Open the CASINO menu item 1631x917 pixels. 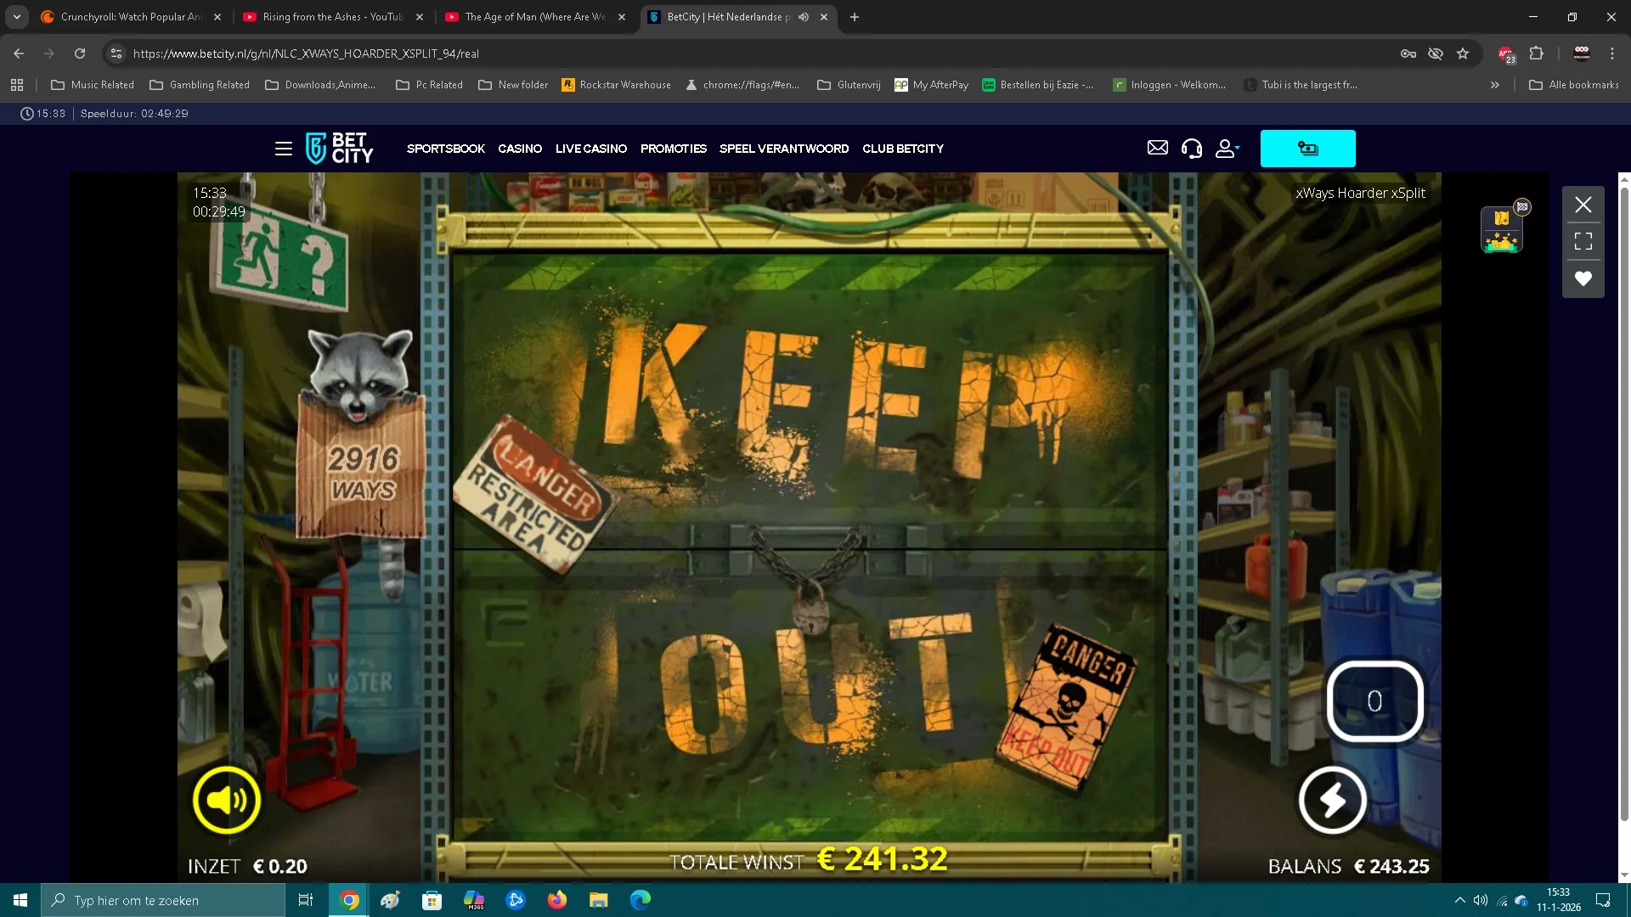520,149
